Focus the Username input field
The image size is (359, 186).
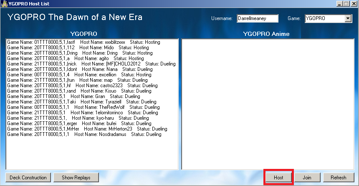click(x=257, y=18)
